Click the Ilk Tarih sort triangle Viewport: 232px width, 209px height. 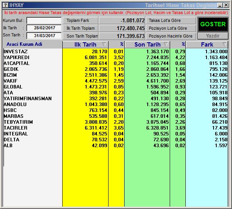pos(104,44)
